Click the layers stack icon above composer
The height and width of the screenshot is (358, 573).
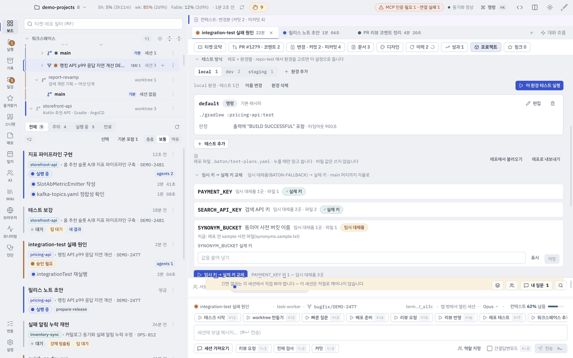(x=497, y=285)
